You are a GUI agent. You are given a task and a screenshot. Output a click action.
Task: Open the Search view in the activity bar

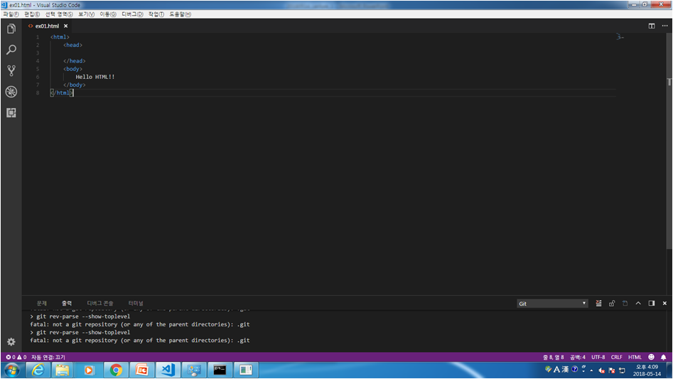pos(11,50)
